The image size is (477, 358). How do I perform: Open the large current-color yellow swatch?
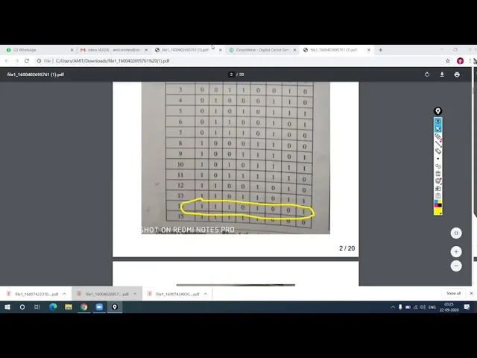pyautogui.click(x=437, y=211)
